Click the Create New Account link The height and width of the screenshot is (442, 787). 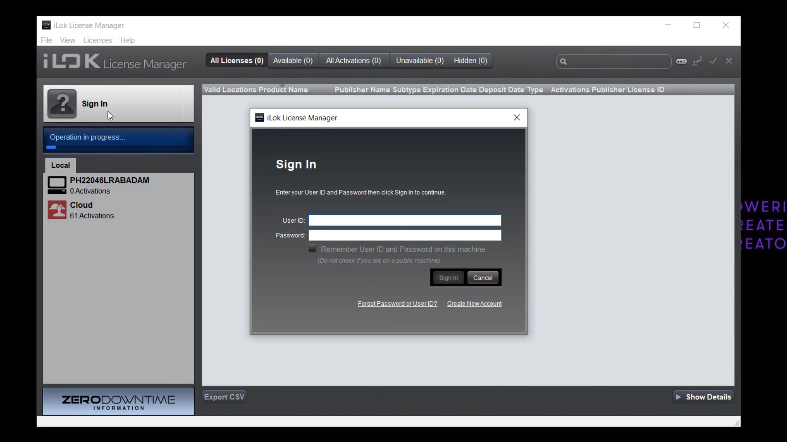point(474,303)
